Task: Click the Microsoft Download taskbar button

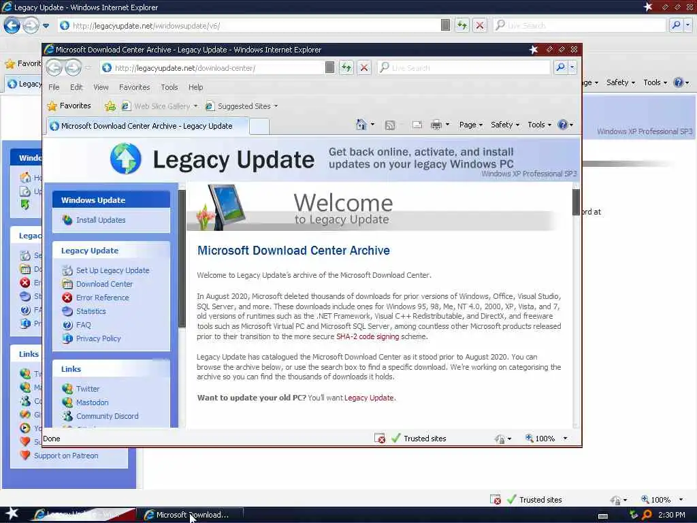Action: click(x=191, y=515)
